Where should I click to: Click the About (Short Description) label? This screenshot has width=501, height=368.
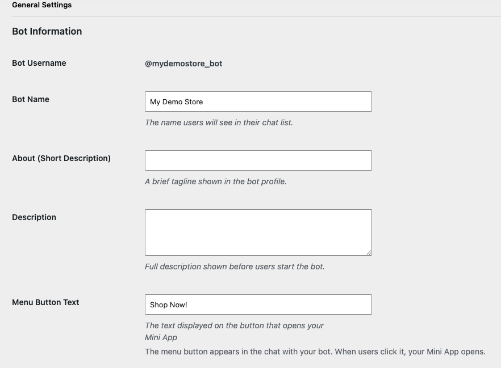61,158
